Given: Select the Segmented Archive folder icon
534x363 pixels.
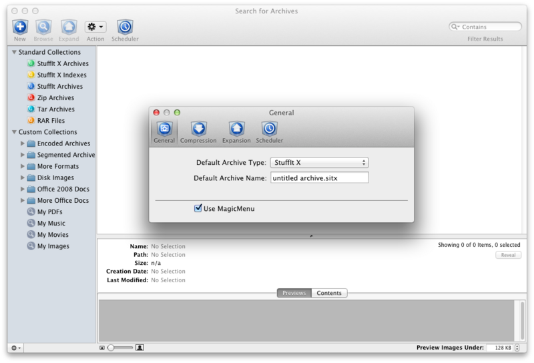Looking at the screenshot, I should tap(31, 155).
